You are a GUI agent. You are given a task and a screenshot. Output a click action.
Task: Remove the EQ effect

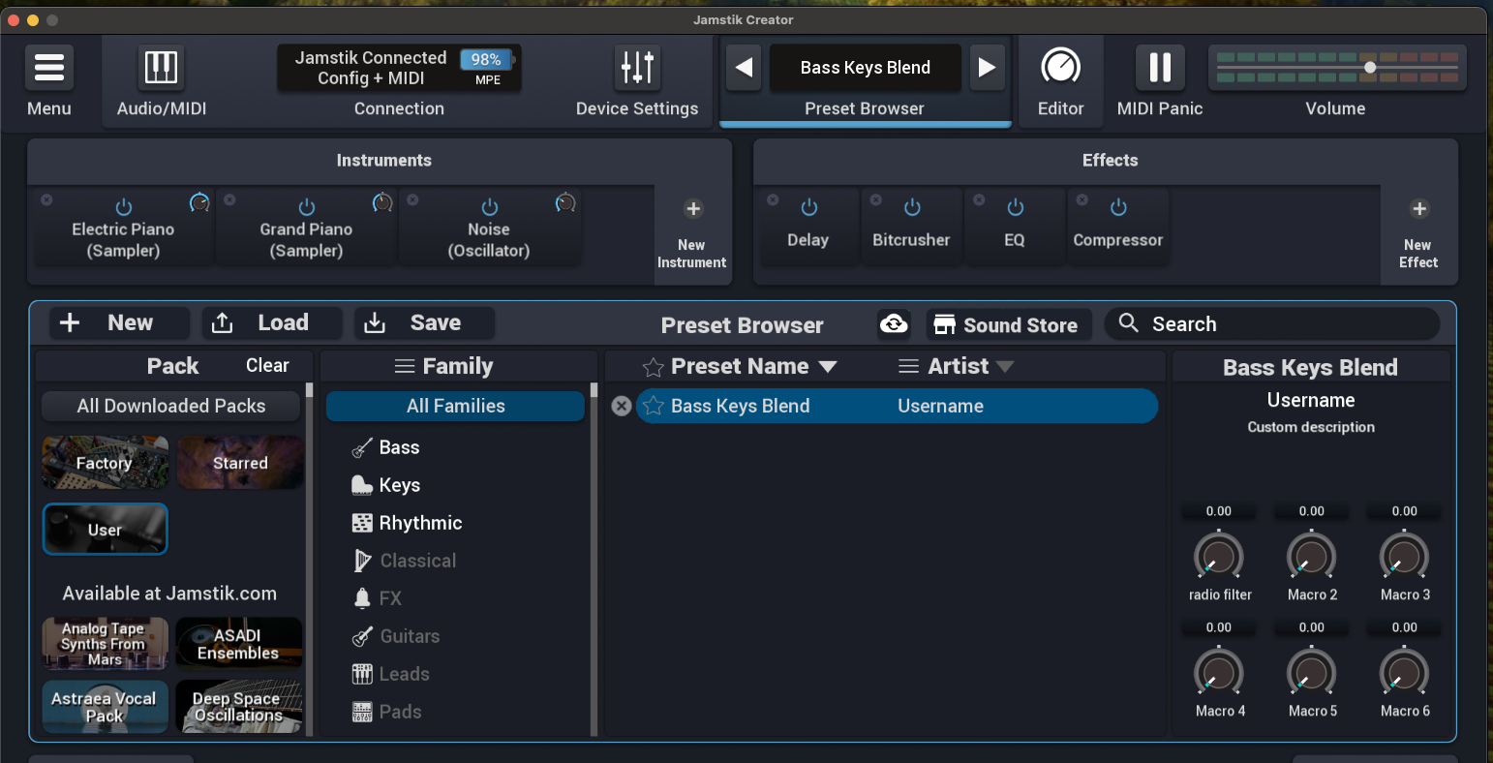pos(979,200)
